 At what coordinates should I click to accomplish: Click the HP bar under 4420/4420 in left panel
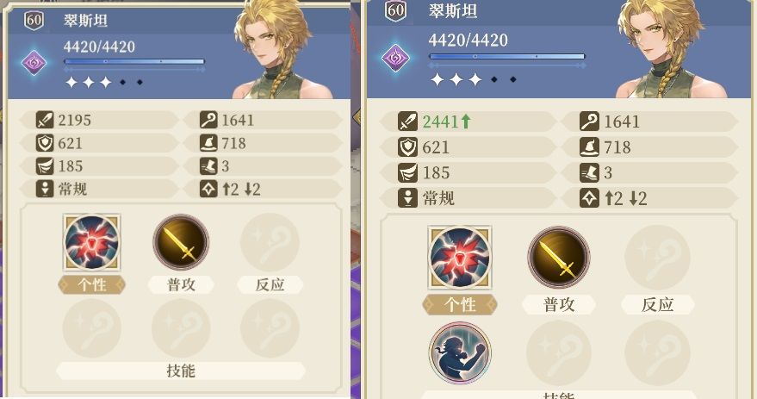[134, 62]
